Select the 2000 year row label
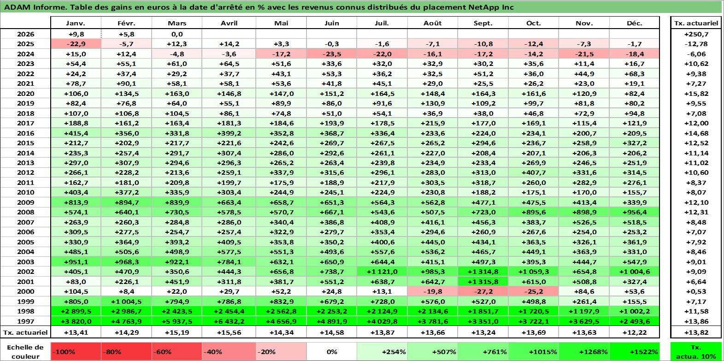 25,291
